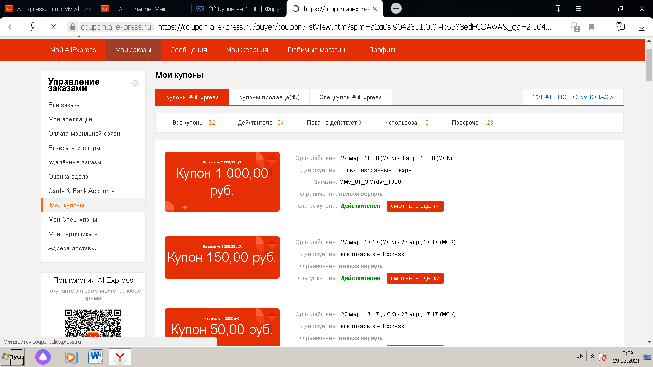Launch Alice assistant from the taskbar

tap(43, 356)
